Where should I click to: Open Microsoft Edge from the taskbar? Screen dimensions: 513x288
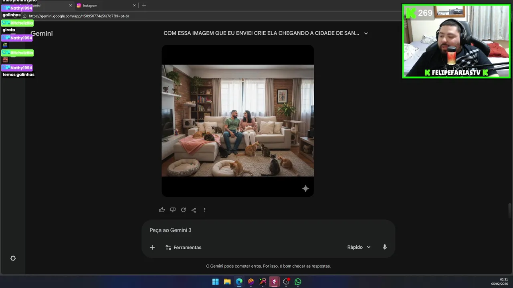(x=239, y=282)
